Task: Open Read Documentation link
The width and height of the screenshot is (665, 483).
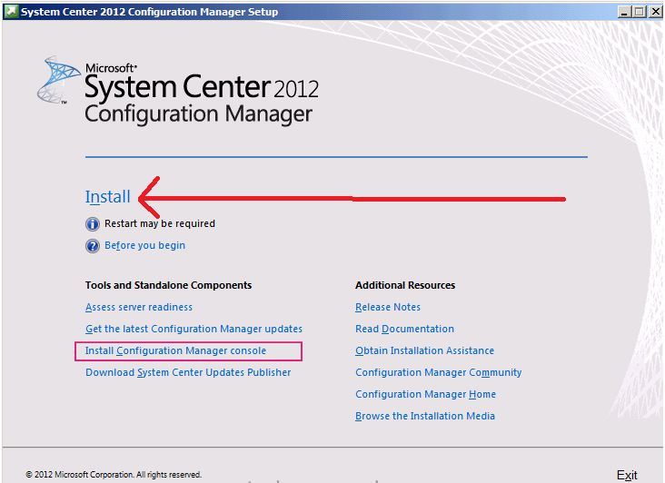Action: click(404, 330)
